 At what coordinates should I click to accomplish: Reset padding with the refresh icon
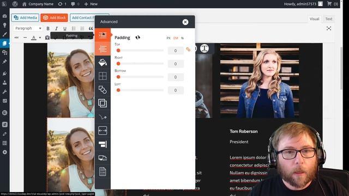coord(138,38)
